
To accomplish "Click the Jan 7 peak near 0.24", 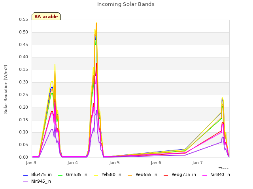I will 222,98.
